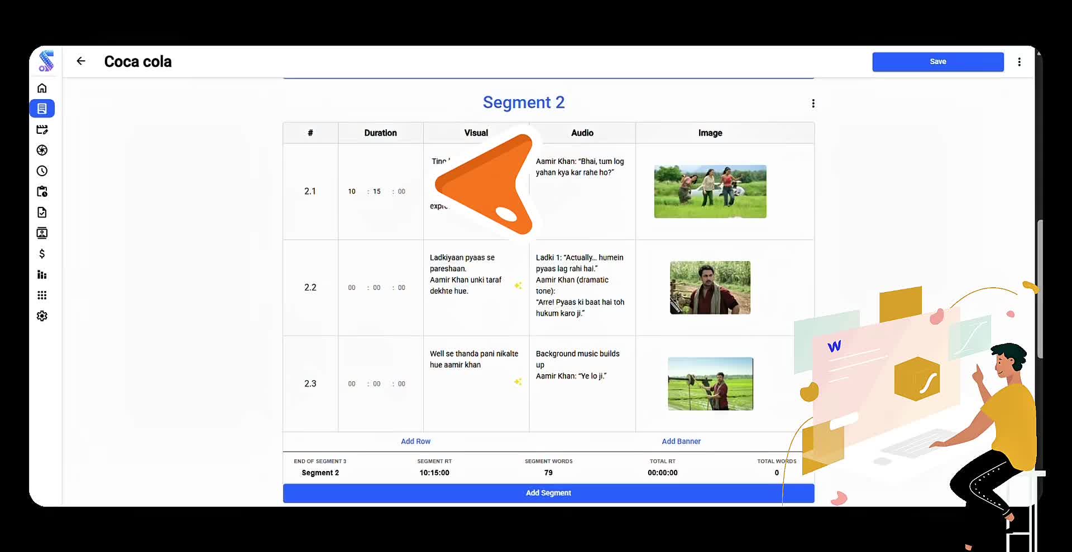Edit the seconds field in row 2.2 duration
The width and height of the screenshot is (1072, 552).
coord(401,288)
